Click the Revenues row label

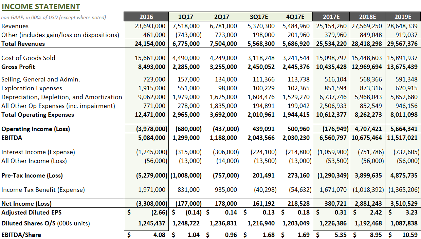[x=15, y=26]
